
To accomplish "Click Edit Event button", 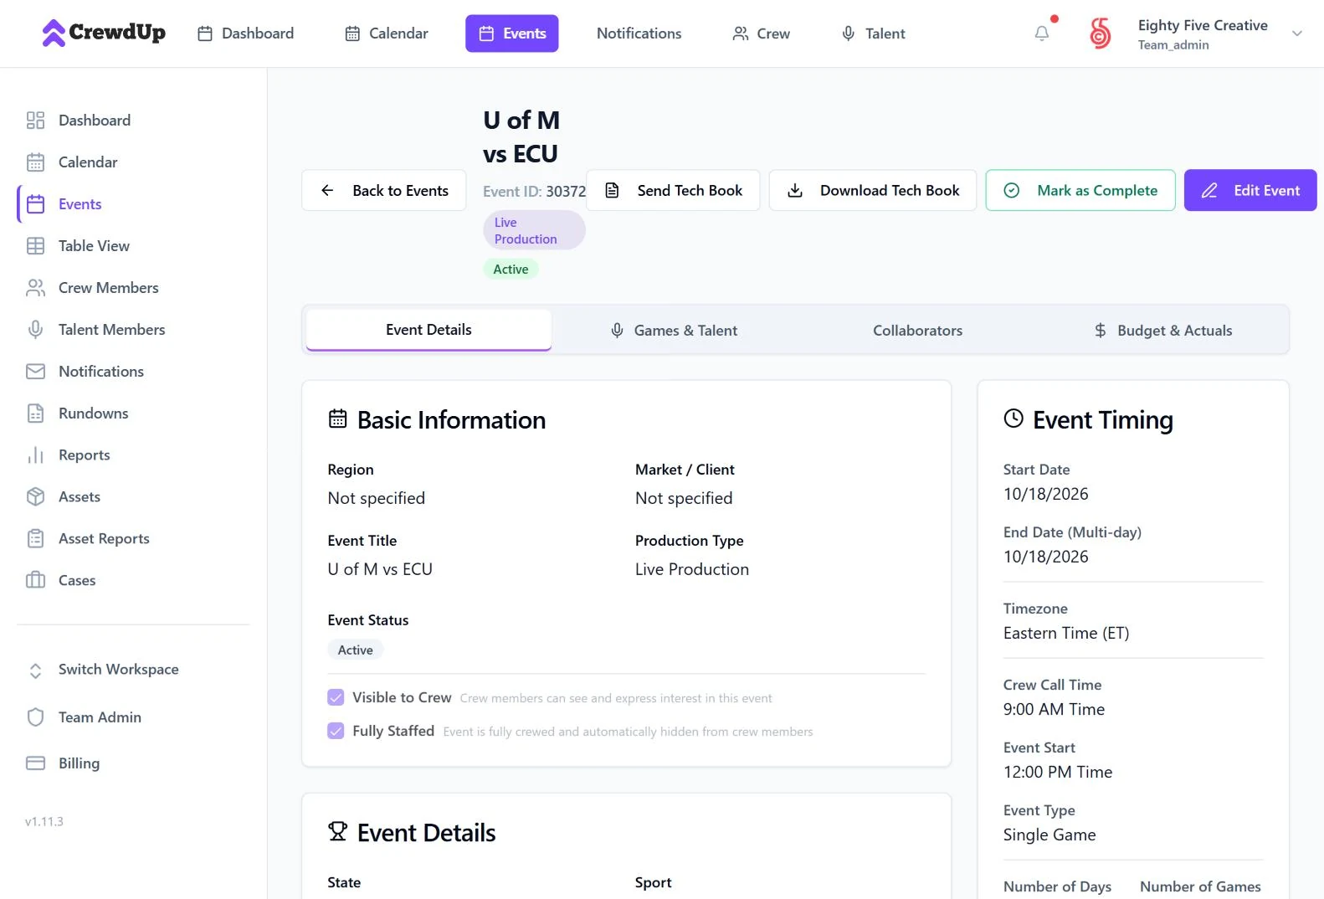I will [1250, 191].
